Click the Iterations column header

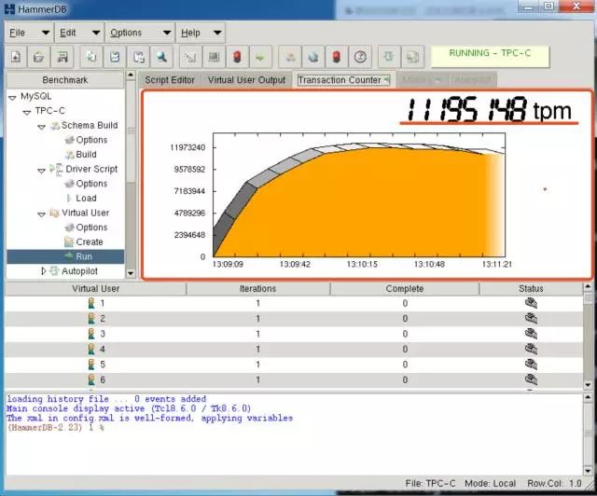(257, 288)
